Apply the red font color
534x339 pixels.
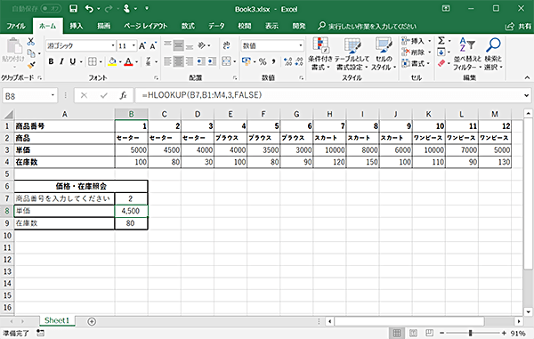[x=128, y=61]
